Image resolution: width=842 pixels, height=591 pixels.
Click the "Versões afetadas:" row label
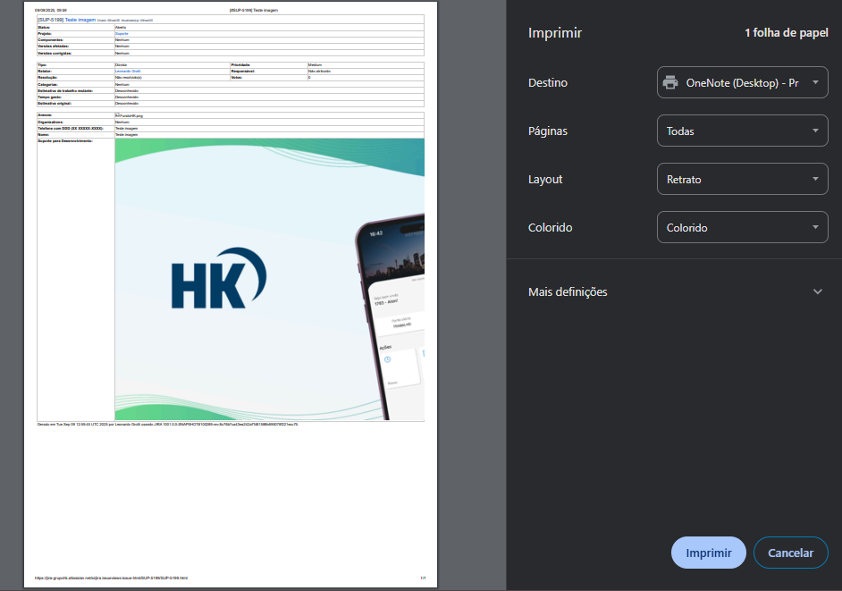[53, 46]
